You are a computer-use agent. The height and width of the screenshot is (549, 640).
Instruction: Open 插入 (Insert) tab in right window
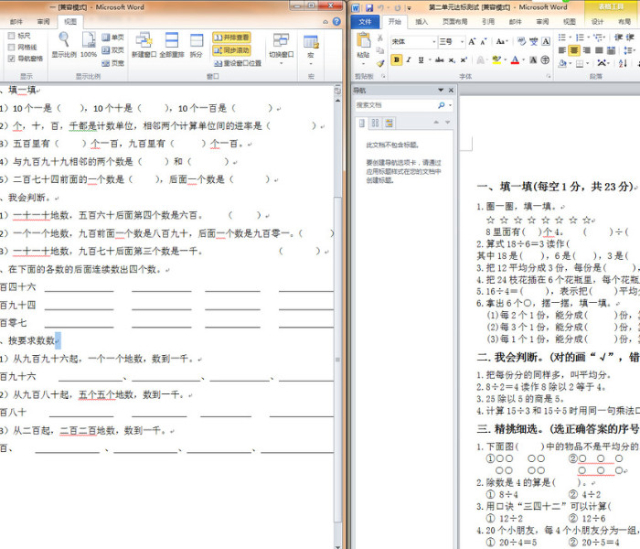click(x=421, y=22)
